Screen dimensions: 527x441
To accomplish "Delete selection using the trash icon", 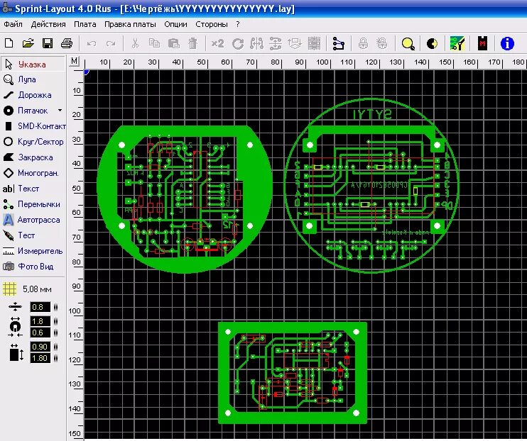I will (x=192, y=44).
